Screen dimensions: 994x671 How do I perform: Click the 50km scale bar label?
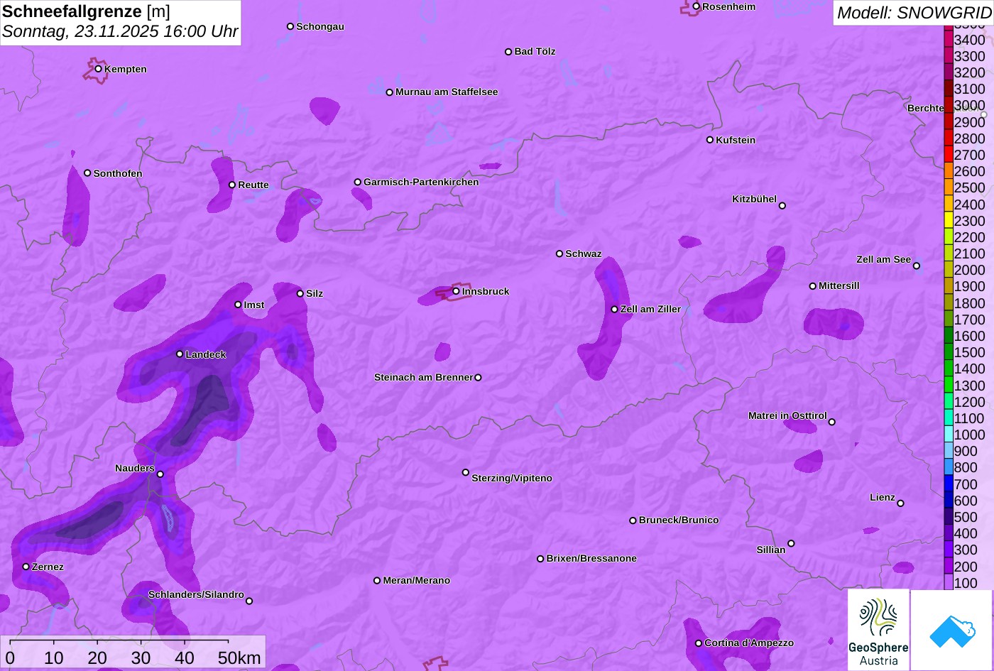pyautogui.click(x=239, y=658)
